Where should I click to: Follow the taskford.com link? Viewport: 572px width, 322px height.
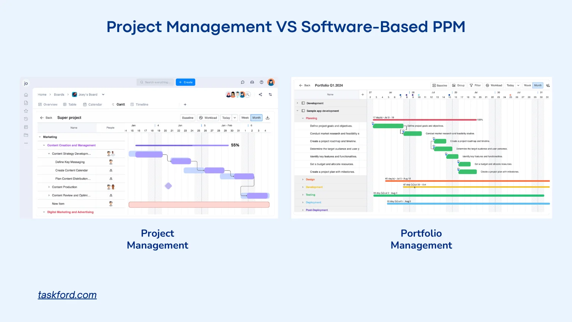click(67, 295)
